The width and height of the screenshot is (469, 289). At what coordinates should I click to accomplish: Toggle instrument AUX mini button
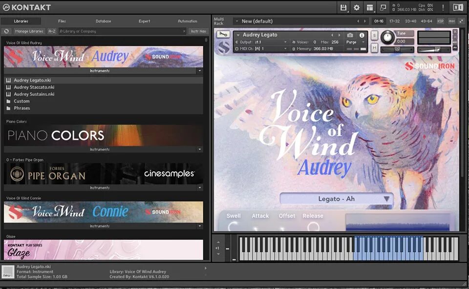455,42
